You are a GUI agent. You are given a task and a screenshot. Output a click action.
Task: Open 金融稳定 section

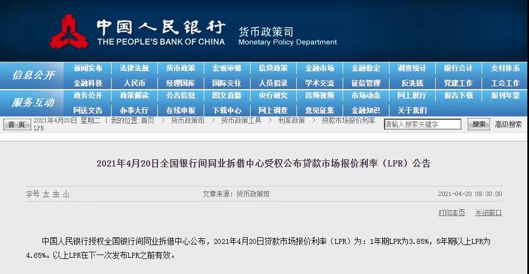[366, 68]
